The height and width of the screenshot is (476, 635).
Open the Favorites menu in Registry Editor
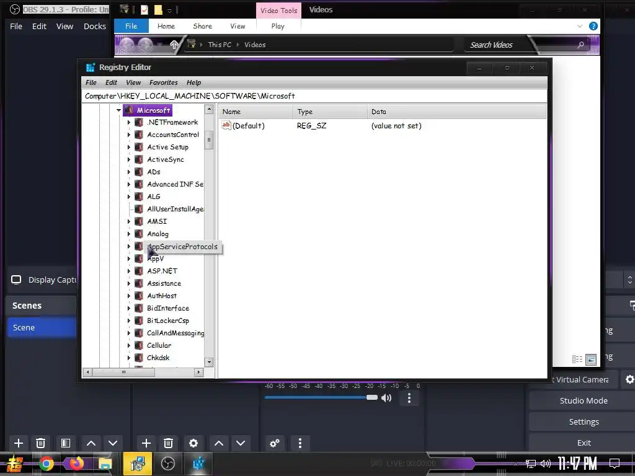pos(164,82)
